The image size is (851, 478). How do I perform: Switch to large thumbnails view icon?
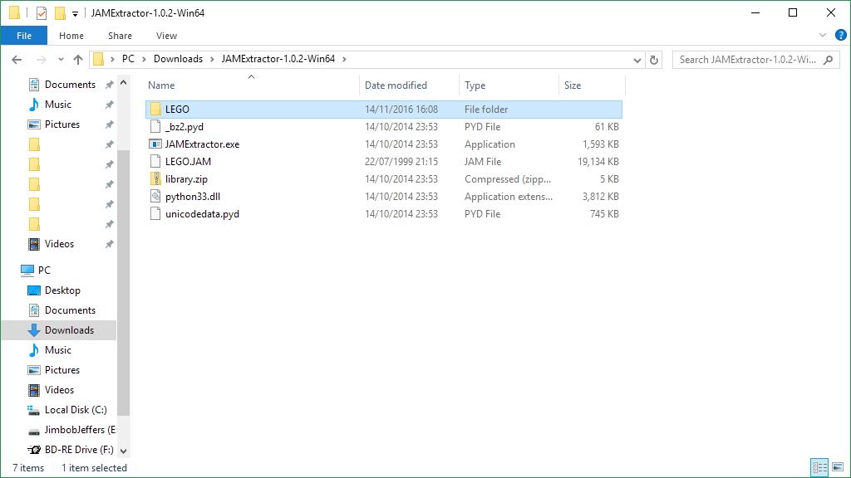[838, 467]
